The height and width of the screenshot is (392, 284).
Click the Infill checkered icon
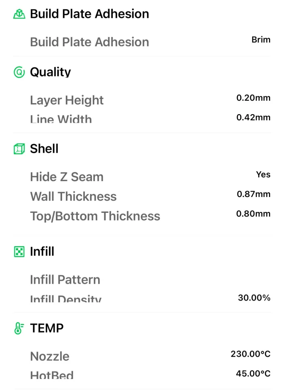click(19, 251)
